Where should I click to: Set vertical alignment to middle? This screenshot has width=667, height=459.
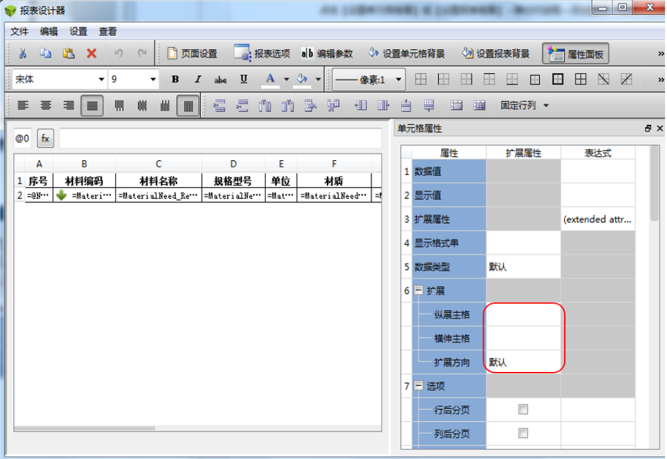pyautogui.click(x=142, y=105)
